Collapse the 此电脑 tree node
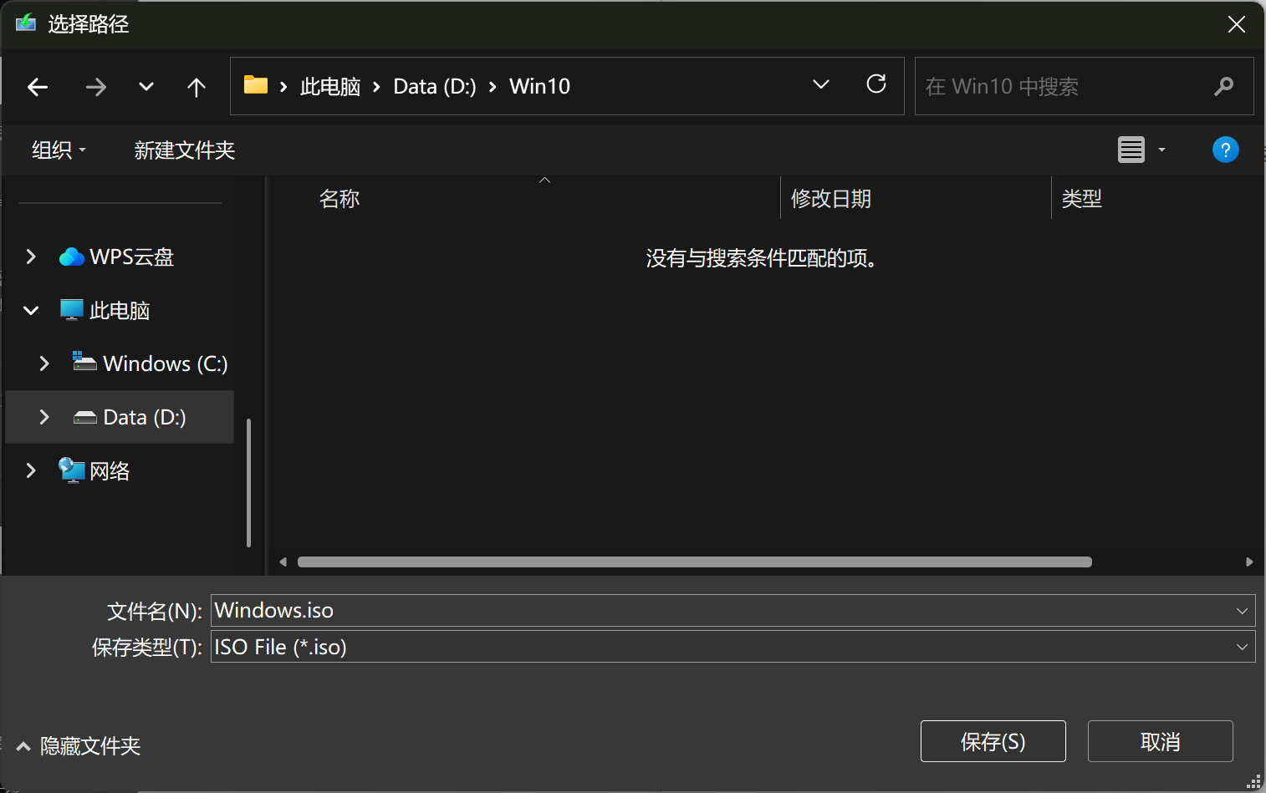The height and width of the screenshot is (793, 1266). click(x=31, y=311)
